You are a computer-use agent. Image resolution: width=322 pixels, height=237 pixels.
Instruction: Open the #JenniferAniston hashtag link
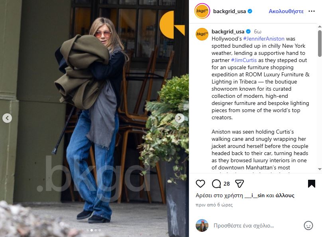pos(264,39)
